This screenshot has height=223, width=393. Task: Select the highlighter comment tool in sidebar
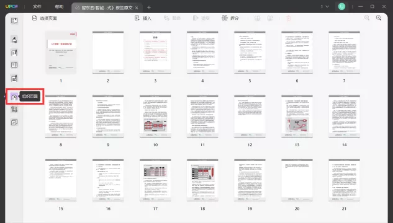tap(14, 40)
